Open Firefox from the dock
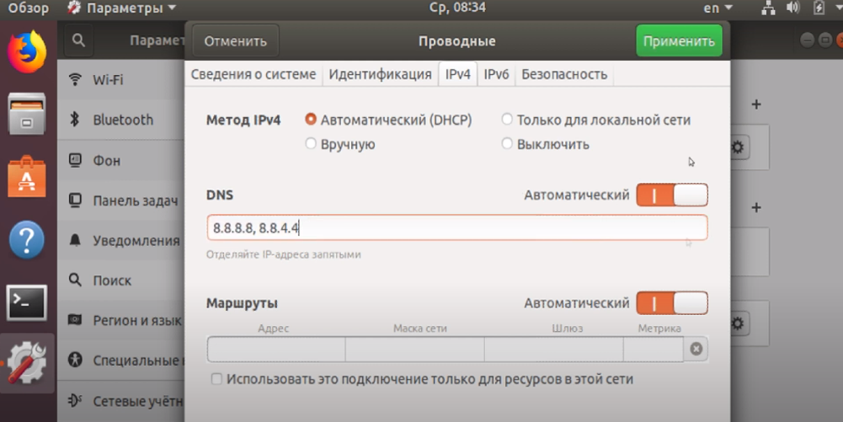 [27, 51]
